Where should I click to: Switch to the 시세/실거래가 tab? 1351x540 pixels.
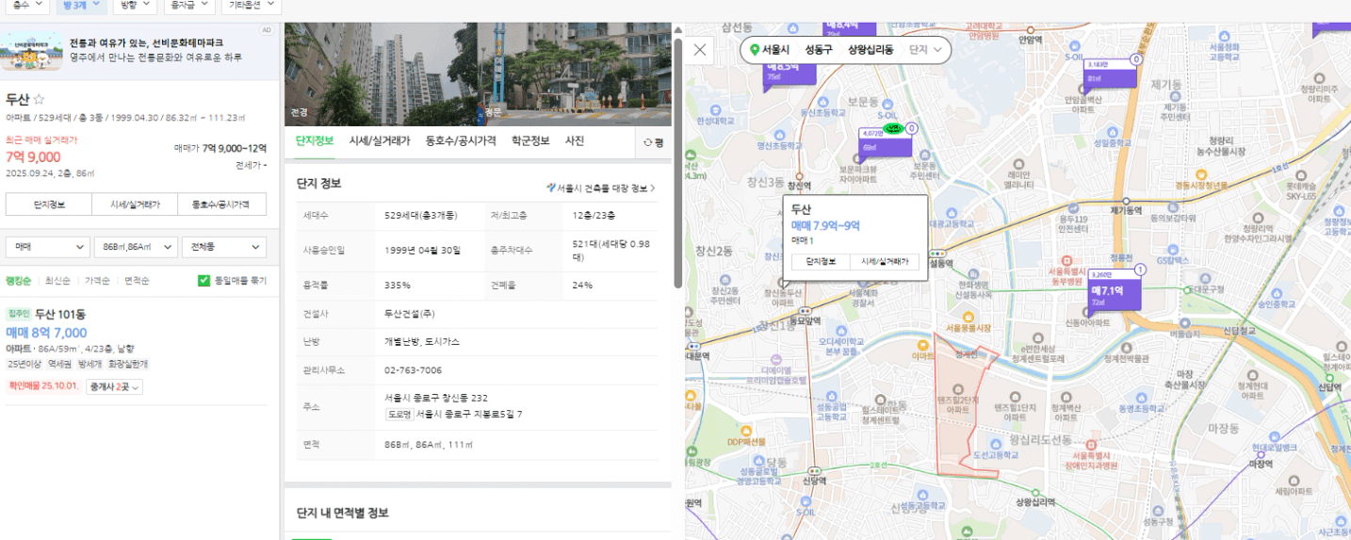(380, 141)
